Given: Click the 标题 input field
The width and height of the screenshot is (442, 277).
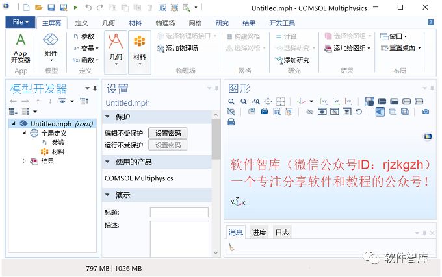Looking at the screenshot, I should 179,212.
